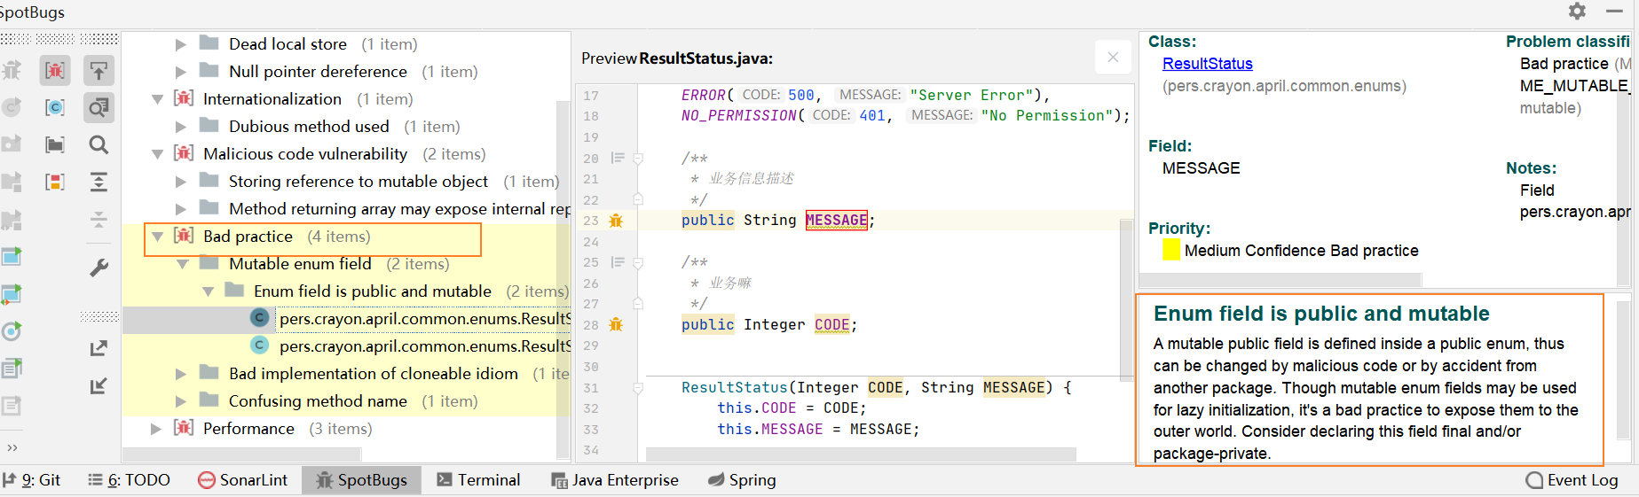1639x497 pixels.
Task: Fold the constructor at line 31
Action: tap(638, 388)
